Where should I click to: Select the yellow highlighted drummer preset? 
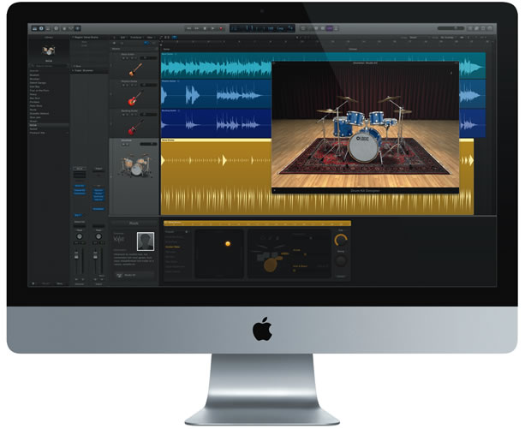click(172, 247)
